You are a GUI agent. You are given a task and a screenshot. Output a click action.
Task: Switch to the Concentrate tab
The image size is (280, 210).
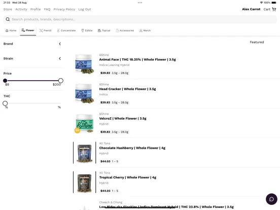click(x=66, y=30)
